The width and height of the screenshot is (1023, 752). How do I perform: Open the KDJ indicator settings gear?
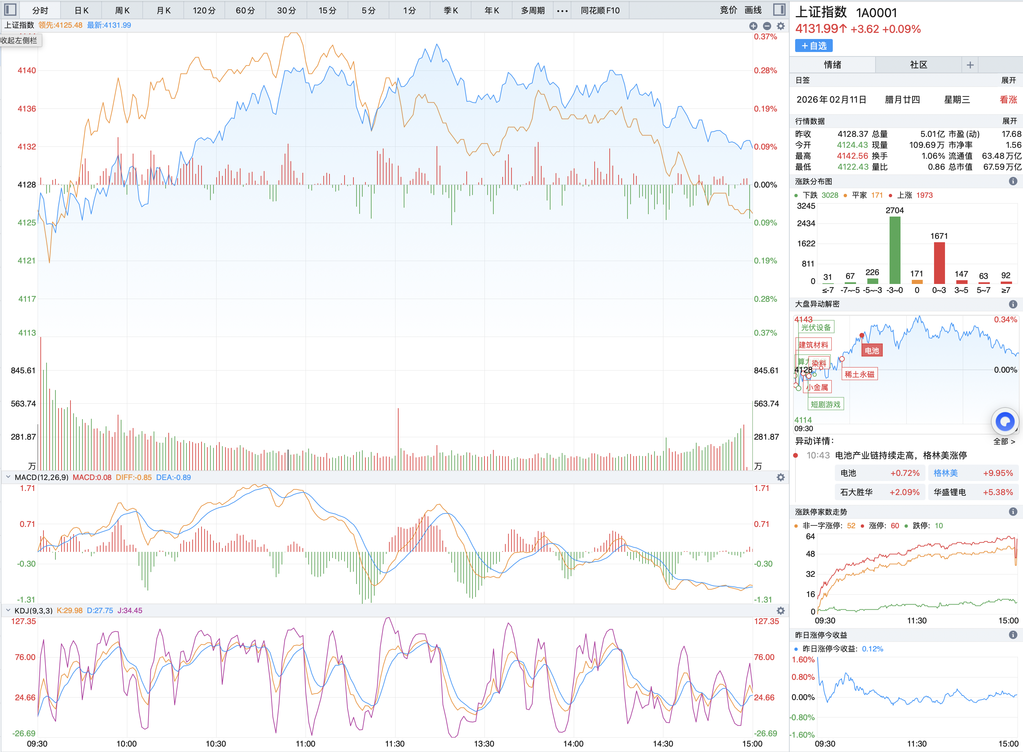coord(780,610)
